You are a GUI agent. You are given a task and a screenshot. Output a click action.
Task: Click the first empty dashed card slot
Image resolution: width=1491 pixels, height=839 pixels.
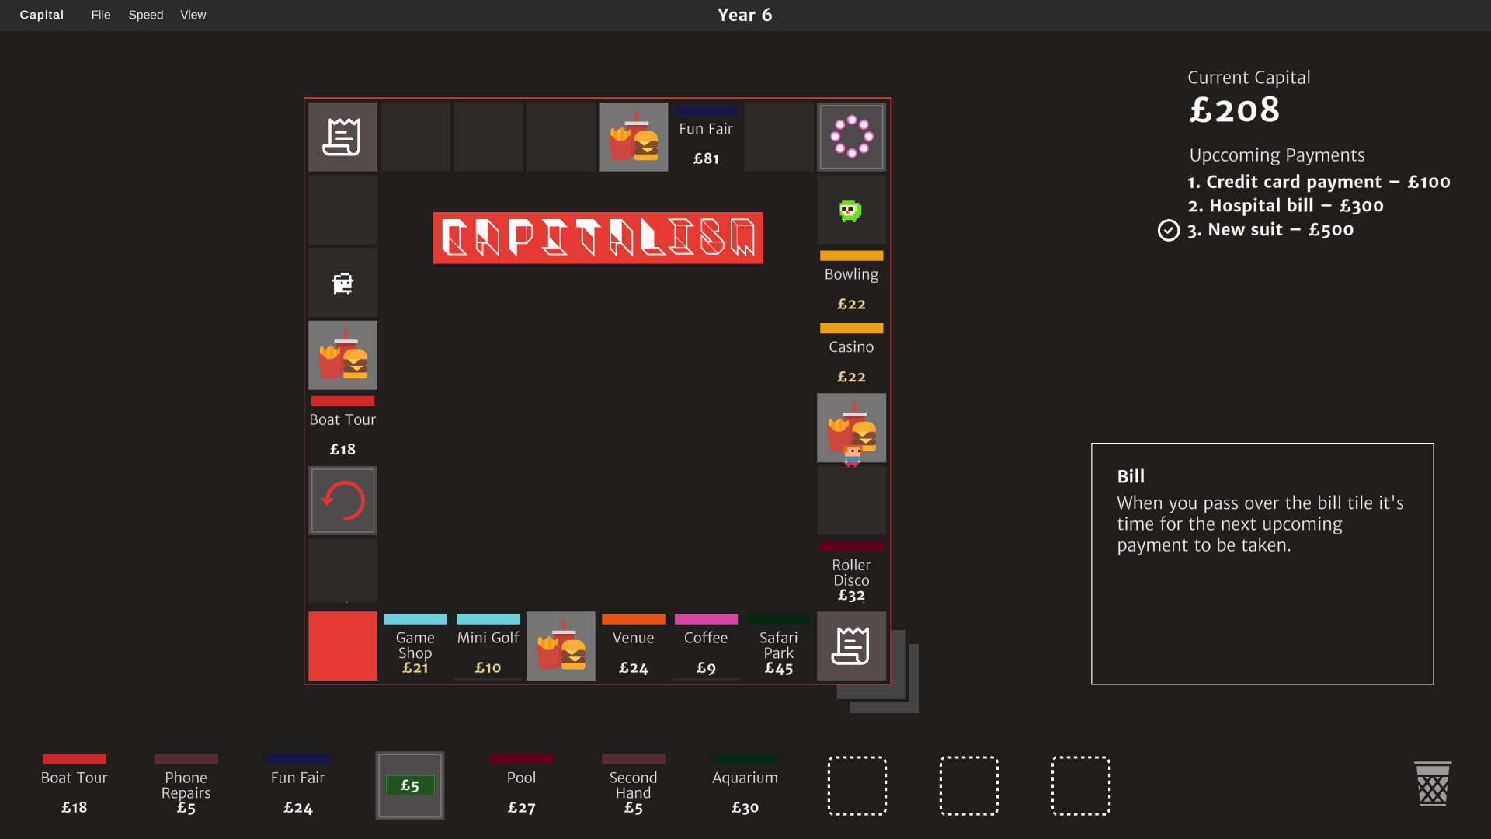point(857,785)
